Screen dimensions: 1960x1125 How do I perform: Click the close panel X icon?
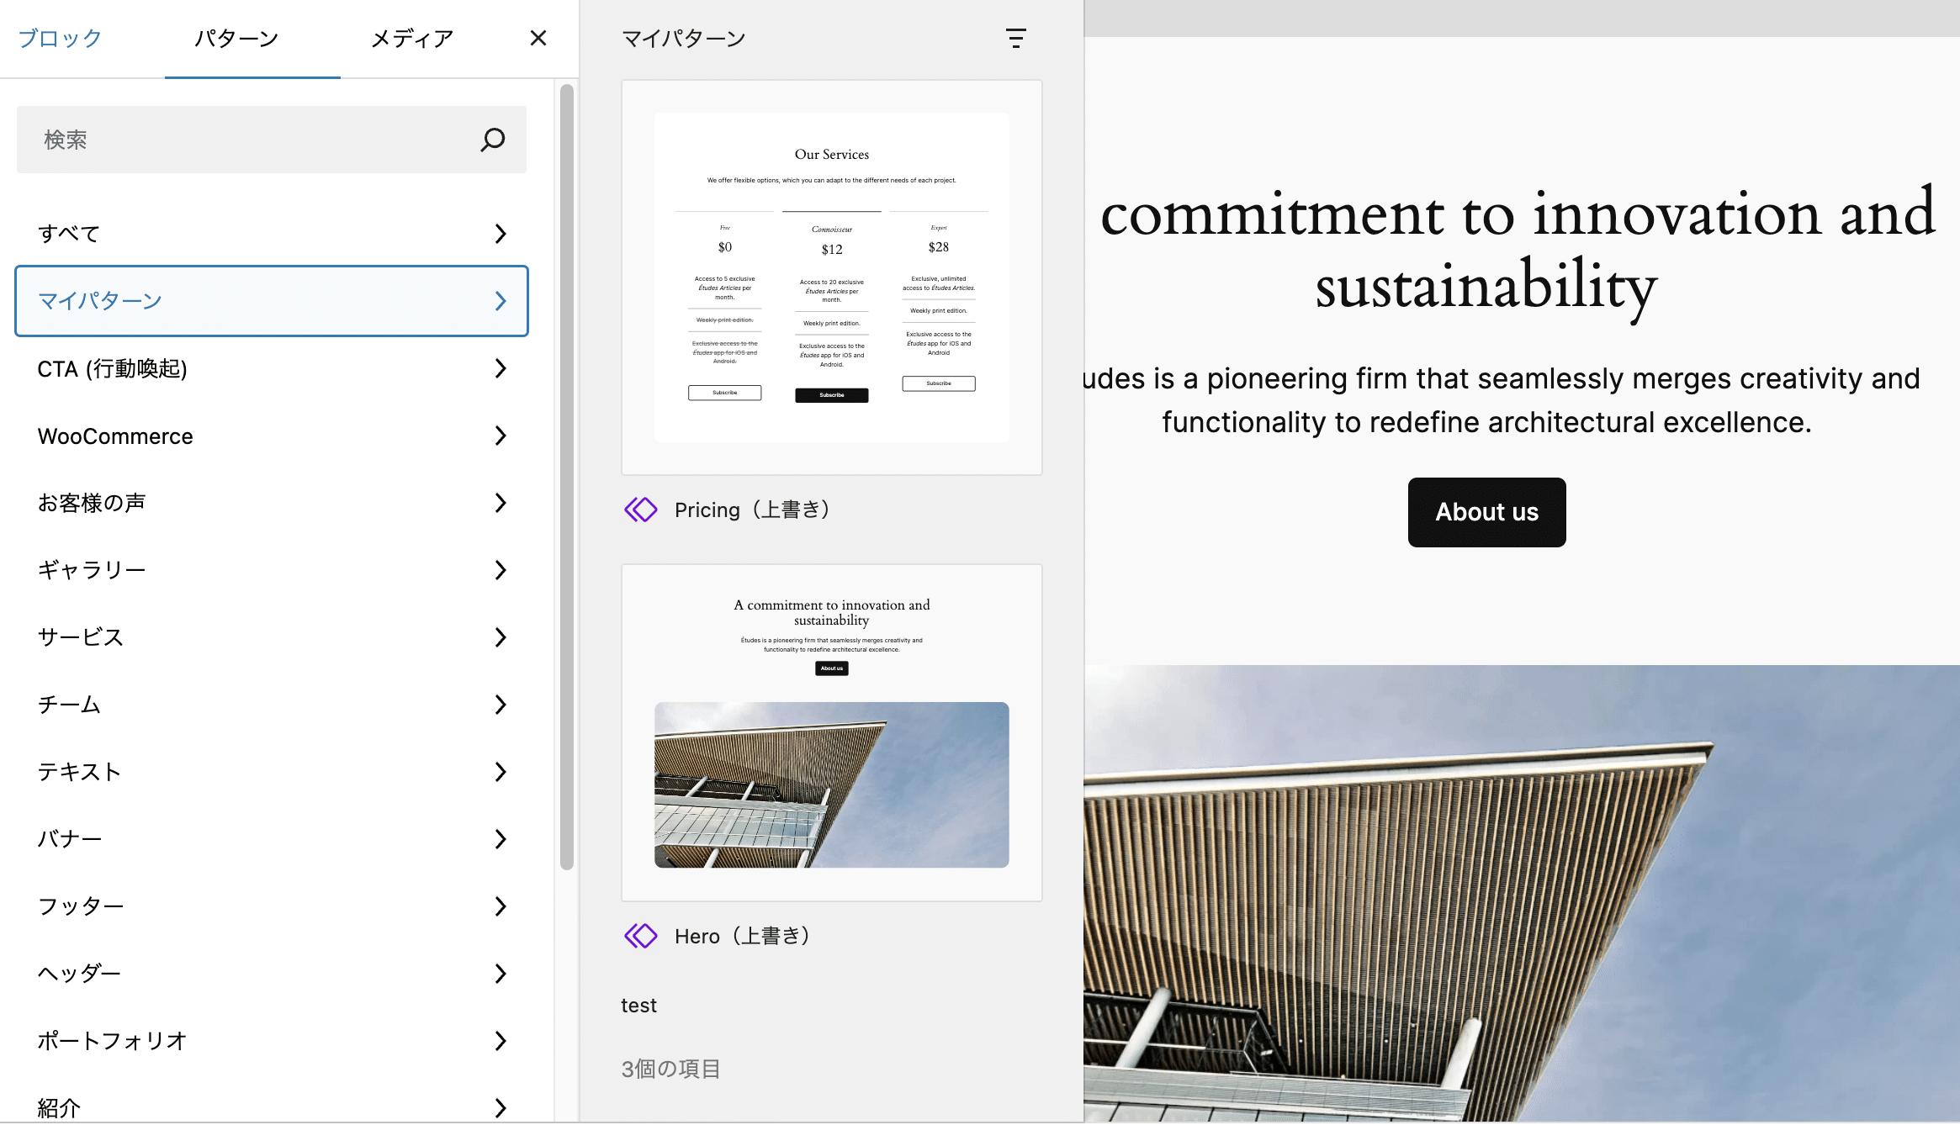point(538,38)
